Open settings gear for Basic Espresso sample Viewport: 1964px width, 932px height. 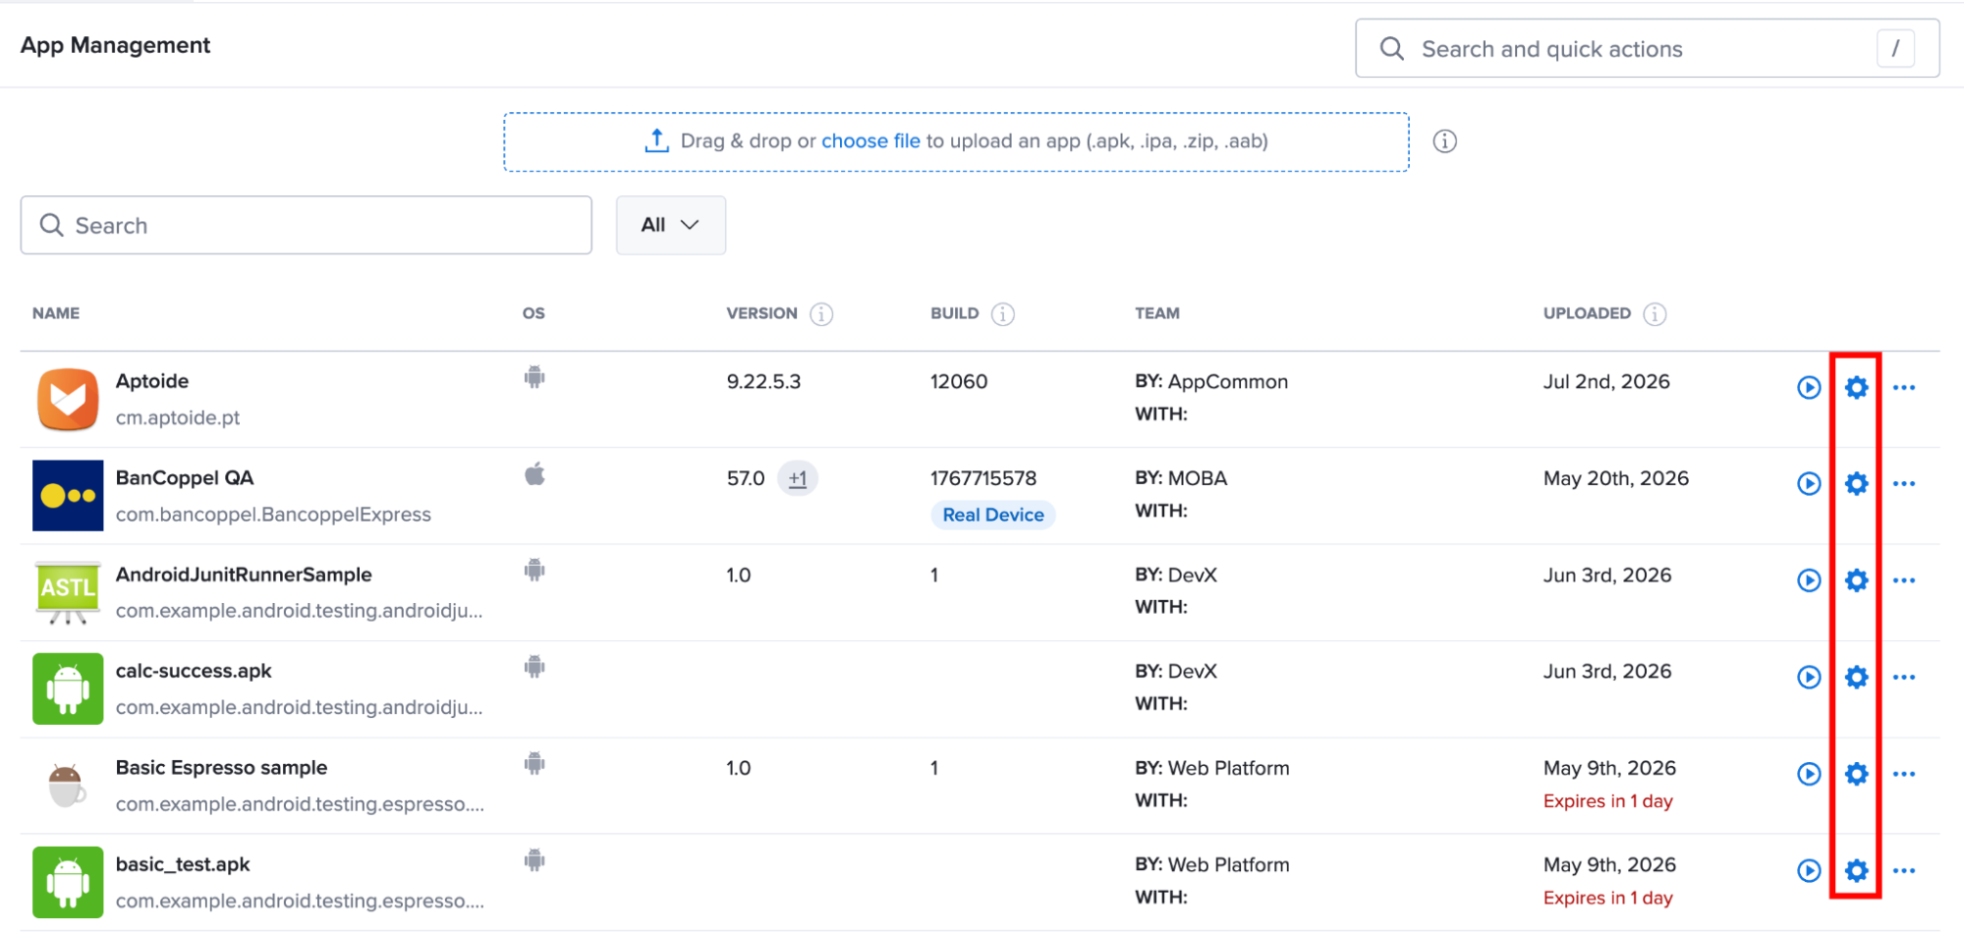coord(1856,774)
